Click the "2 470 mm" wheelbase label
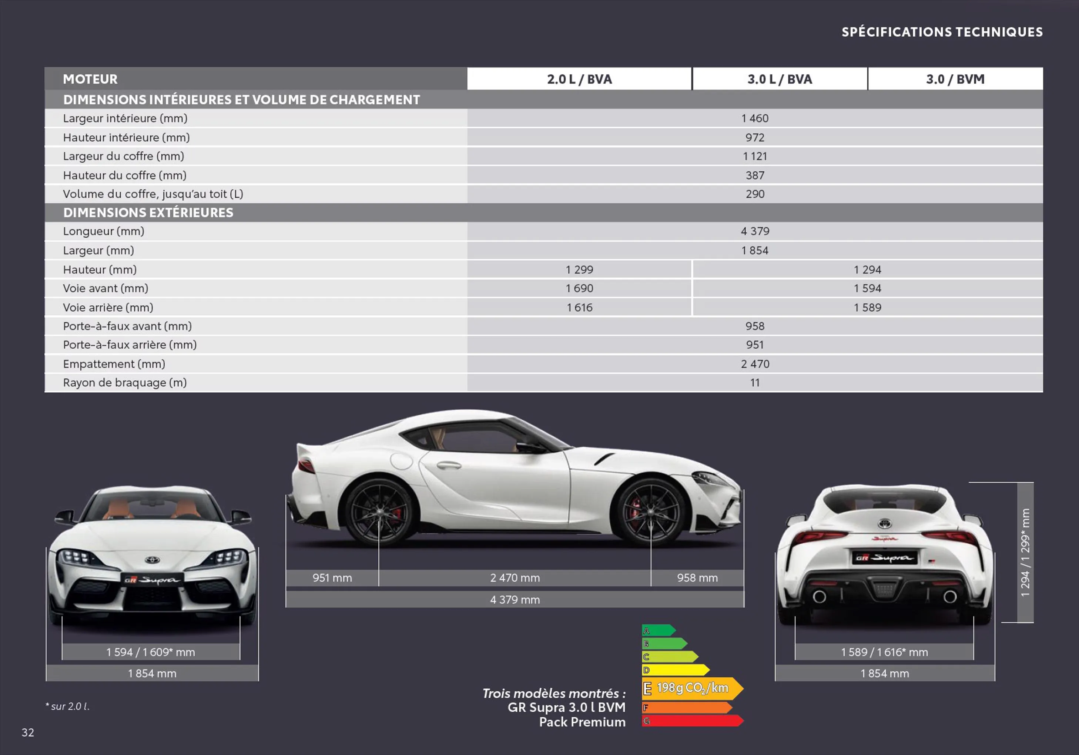The width and height of the screenshot is (1079, 755). coord(515,578)
